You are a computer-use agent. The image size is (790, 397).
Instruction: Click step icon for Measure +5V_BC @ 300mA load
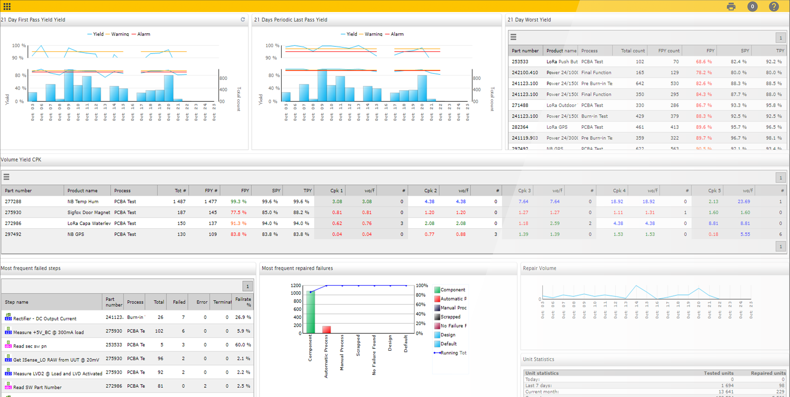(8, 331)
